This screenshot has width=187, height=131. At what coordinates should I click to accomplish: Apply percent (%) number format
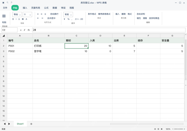68,19
